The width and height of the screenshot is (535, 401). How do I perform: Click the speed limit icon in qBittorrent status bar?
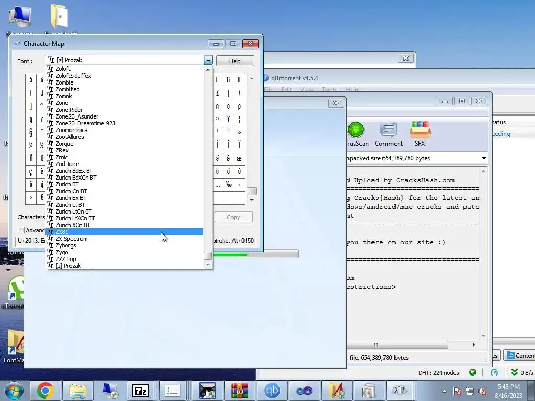pyautogui.click(x=494, y=372)
